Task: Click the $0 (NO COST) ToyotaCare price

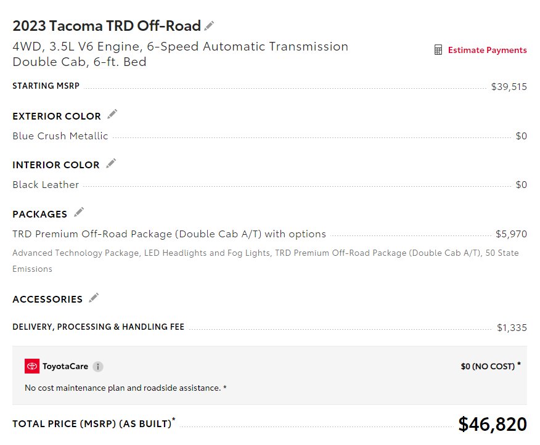Action: coord(491,366)
